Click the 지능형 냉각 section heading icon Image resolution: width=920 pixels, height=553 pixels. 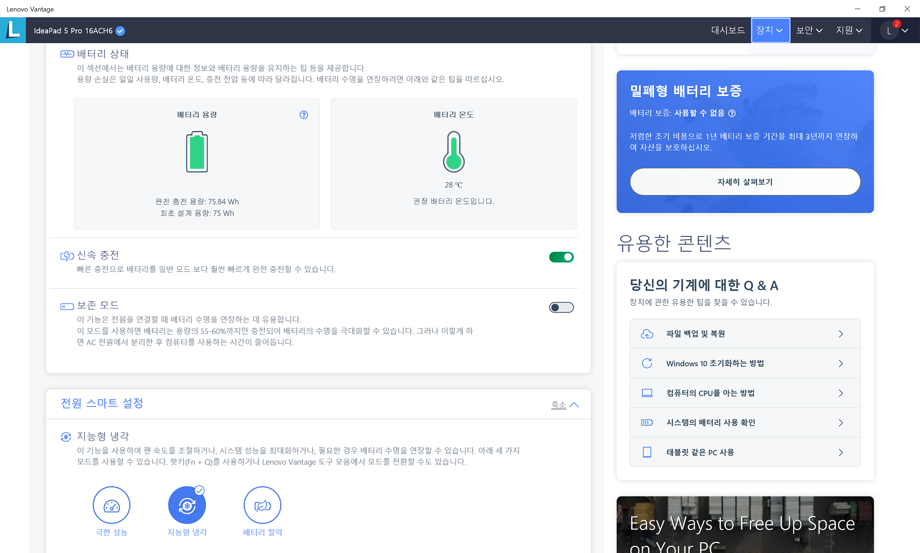66,437
